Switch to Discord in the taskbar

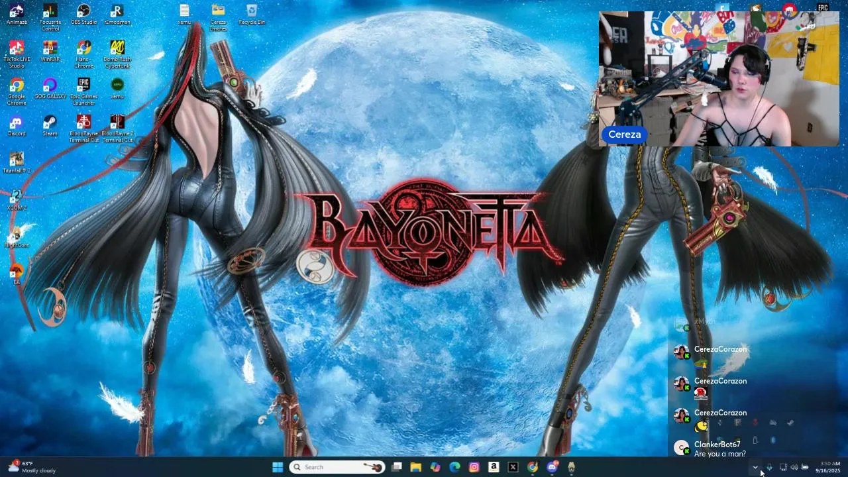click(552, 467)
